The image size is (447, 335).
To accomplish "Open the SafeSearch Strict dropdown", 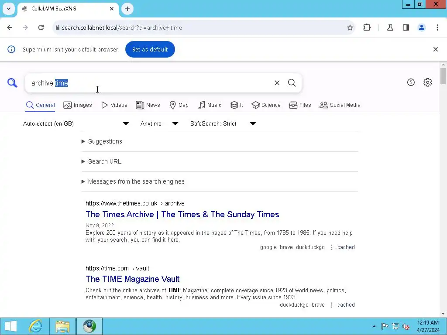I will (223, 123).
